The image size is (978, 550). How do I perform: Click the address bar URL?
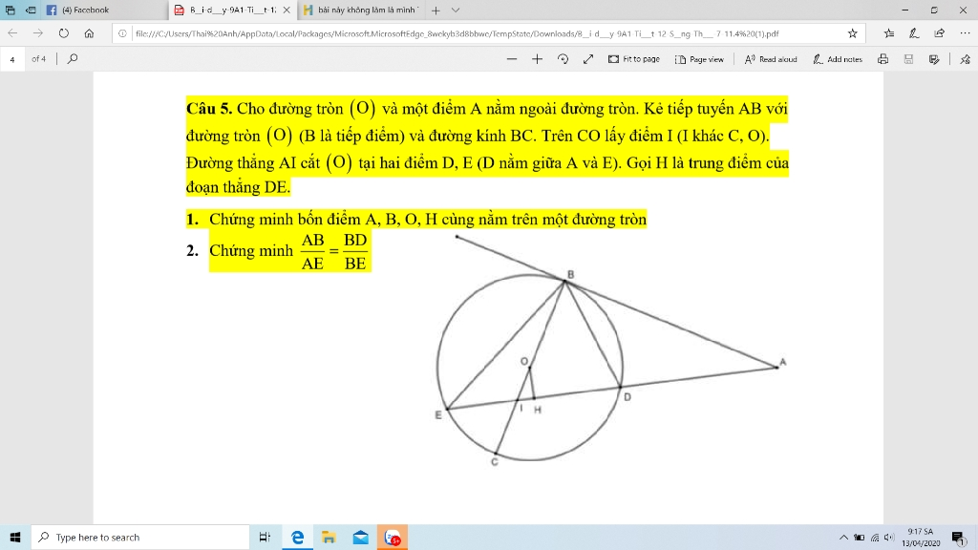coord(457,33)
